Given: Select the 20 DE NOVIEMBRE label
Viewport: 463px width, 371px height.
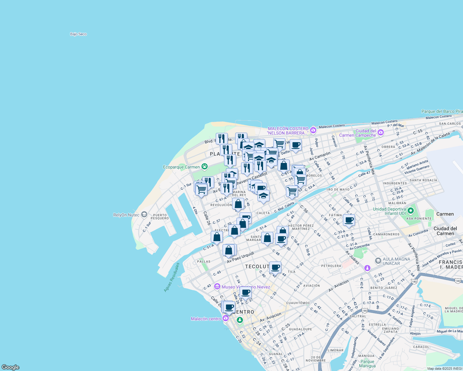Looking at the screenshot, I should pyautogui.click(x=316, y=359).
